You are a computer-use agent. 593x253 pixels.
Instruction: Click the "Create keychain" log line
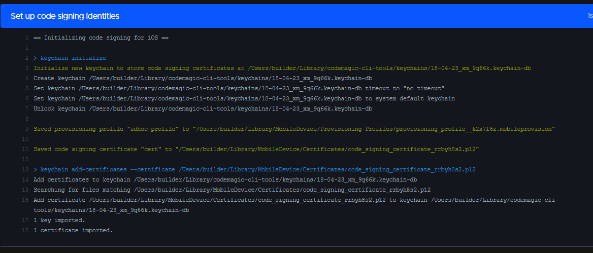[x=203, y=79]
